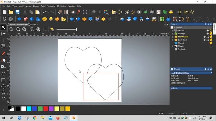Select the circle vector tool
The image size is (216, 121).
tap(3, 87)
